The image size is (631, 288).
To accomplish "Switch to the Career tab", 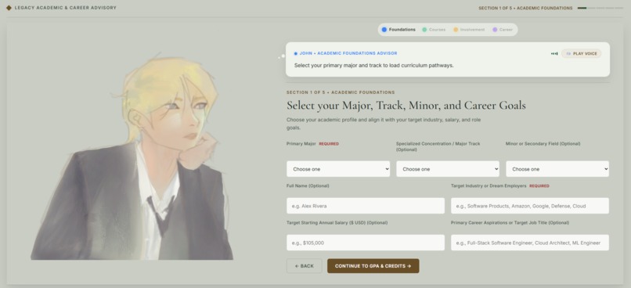I will pyautogui.click(x=503, y=30).
